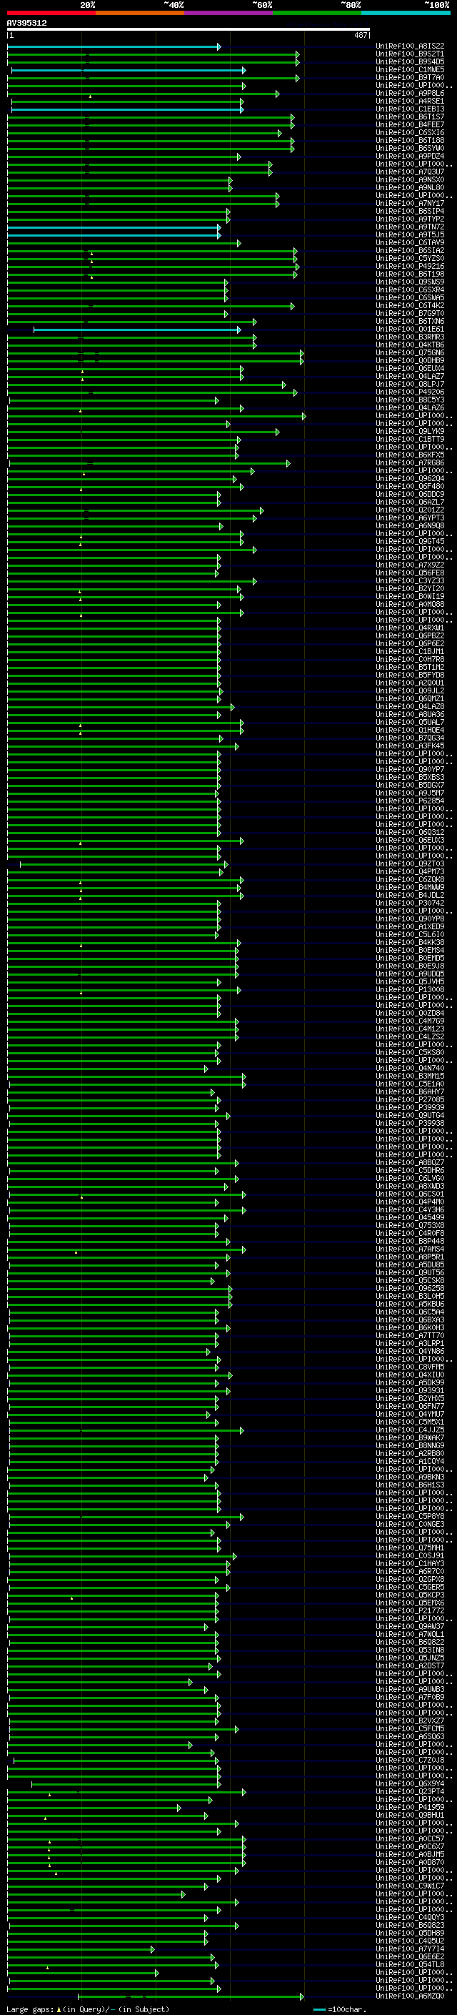Select label UniRef100_O96258

(410, 1288)
